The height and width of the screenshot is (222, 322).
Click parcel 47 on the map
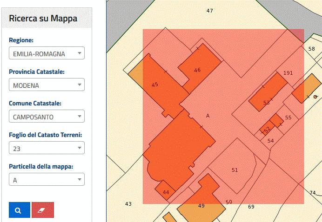[x=209, y=11]
